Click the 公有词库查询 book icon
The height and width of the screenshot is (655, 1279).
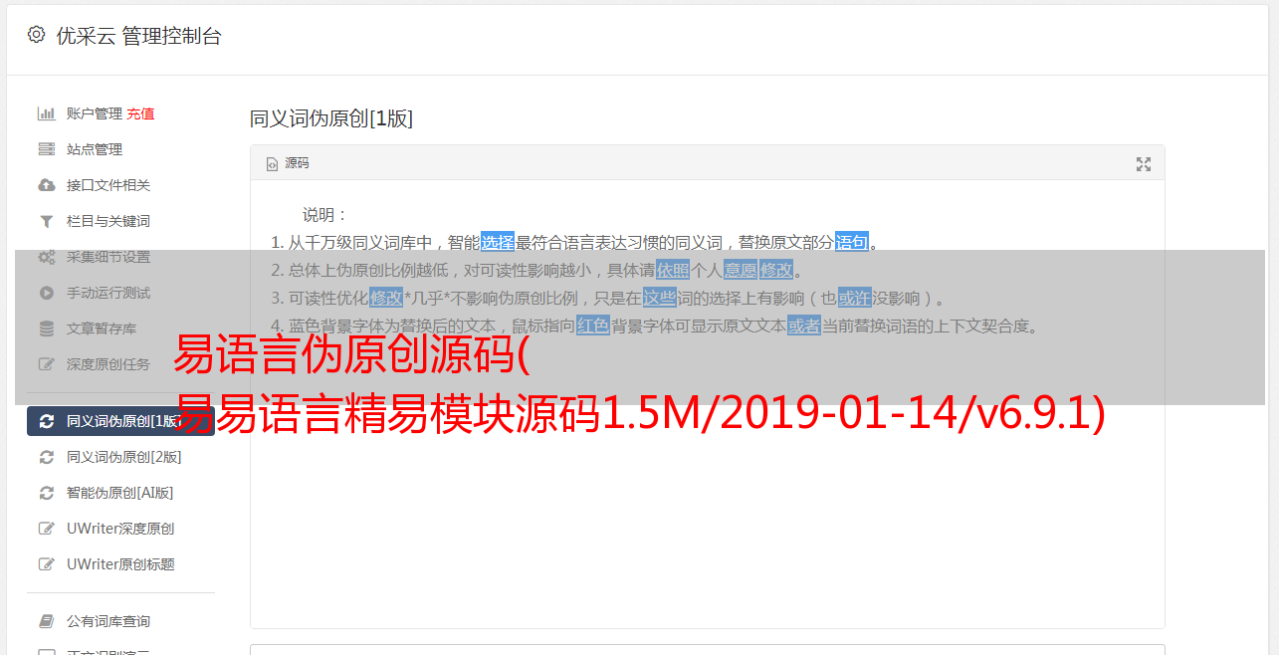pos(46,621)
